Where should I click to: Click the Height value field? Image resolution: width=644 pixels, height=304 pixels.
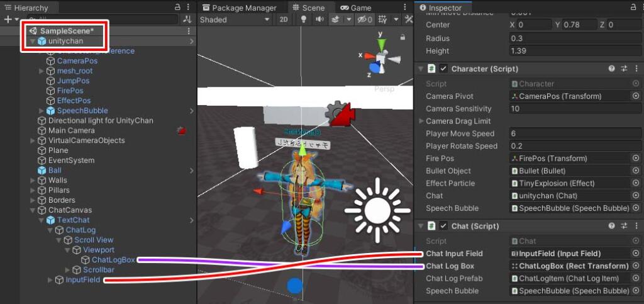pos(575,51)
